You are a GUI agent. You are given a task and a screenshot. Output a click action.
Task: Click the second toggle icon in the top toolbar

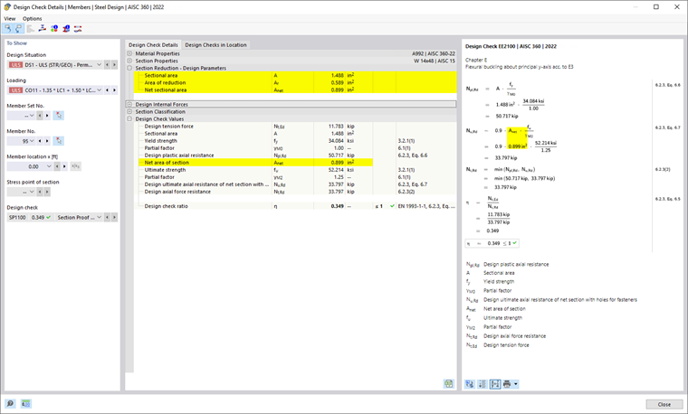pos(18,29)
